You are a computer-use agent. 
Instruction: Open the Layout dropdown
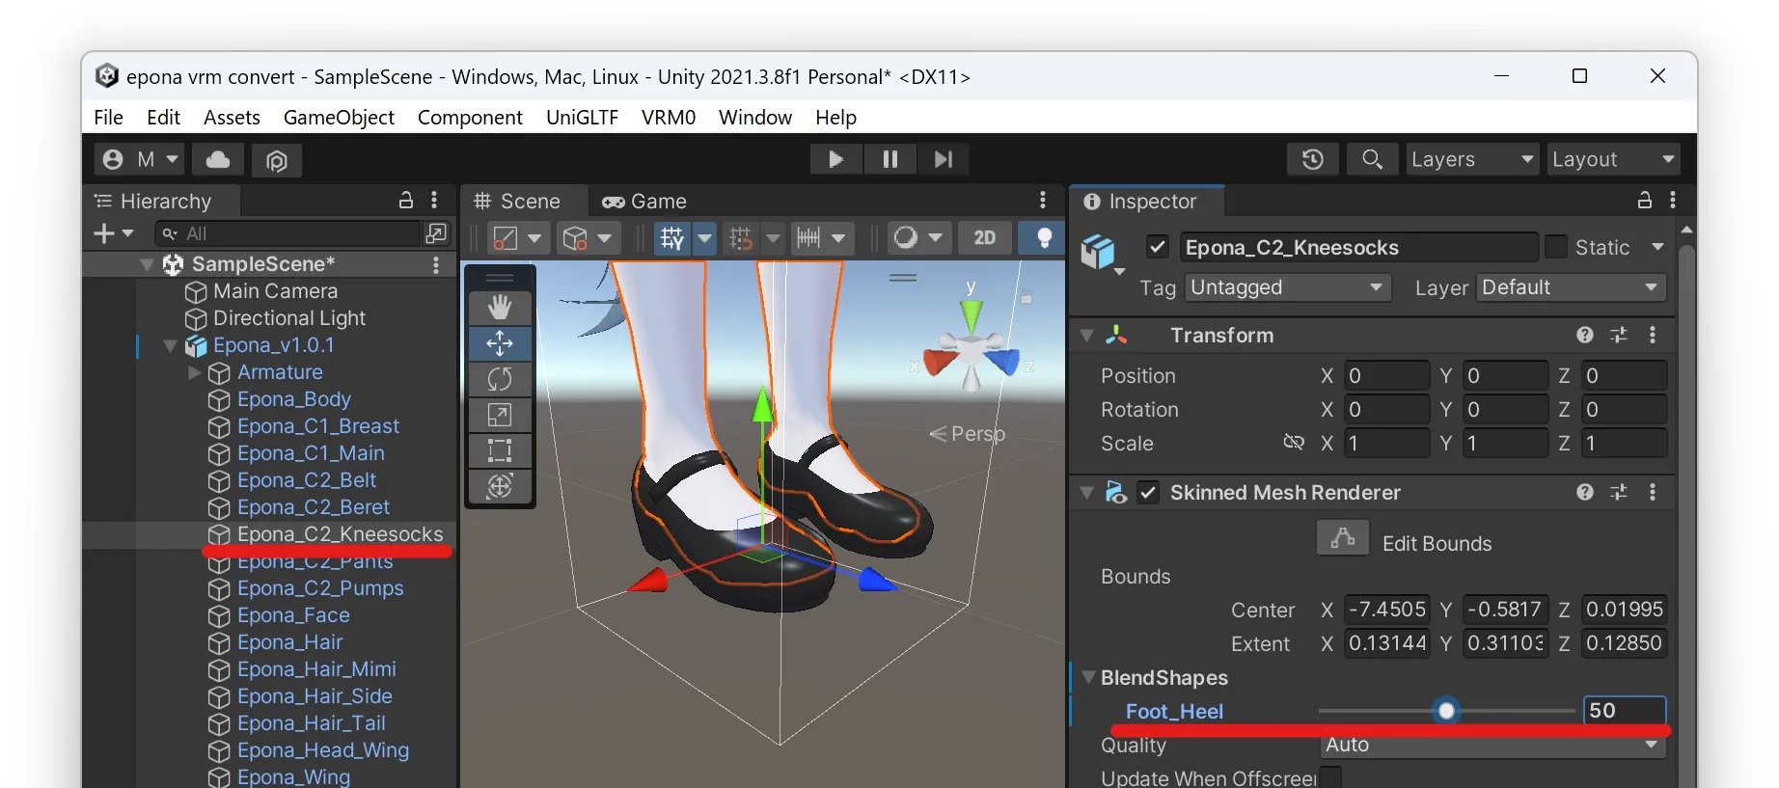click(x=1613, y=159)
